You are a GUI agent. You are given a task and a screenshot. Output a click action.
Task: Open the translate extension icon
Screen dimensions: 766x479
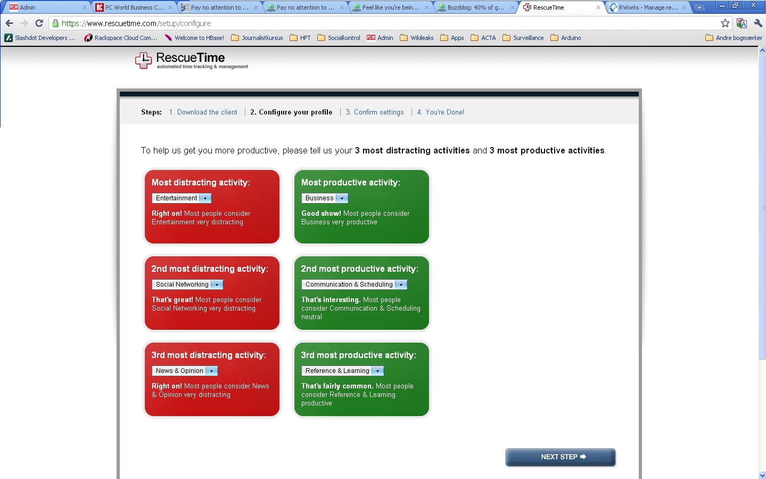[x=742, y=23]
